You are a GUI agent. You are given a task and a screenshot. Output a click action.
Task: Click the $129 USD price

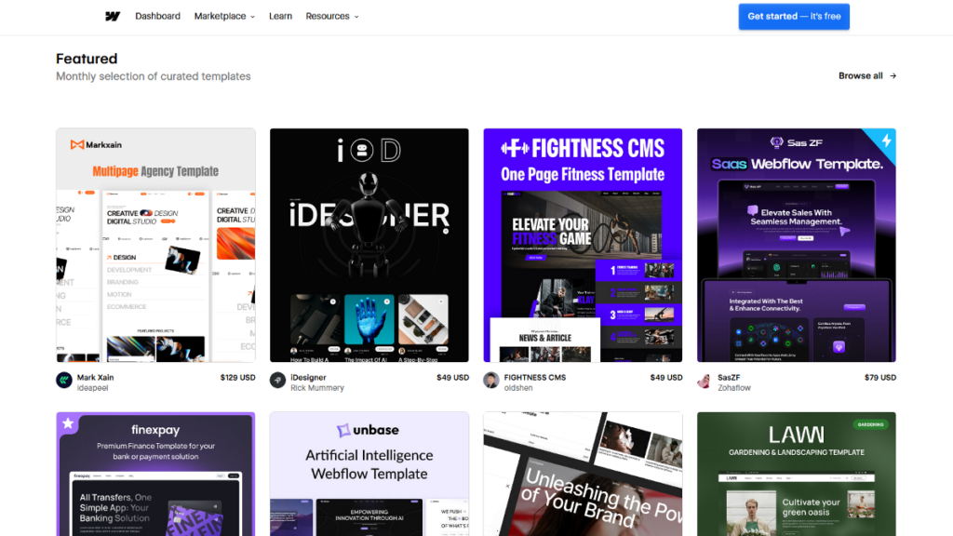tap(237, 378)
